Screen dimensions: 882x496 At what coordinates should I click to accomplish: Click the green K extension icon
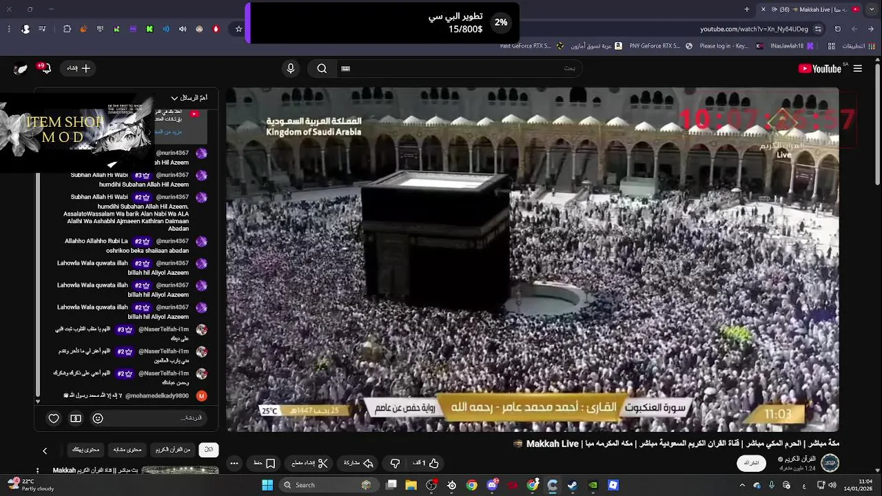click(150, 29)
